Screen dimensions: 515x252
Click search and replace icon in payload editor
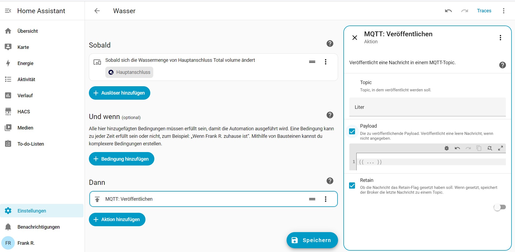click(x=489, y=148)
